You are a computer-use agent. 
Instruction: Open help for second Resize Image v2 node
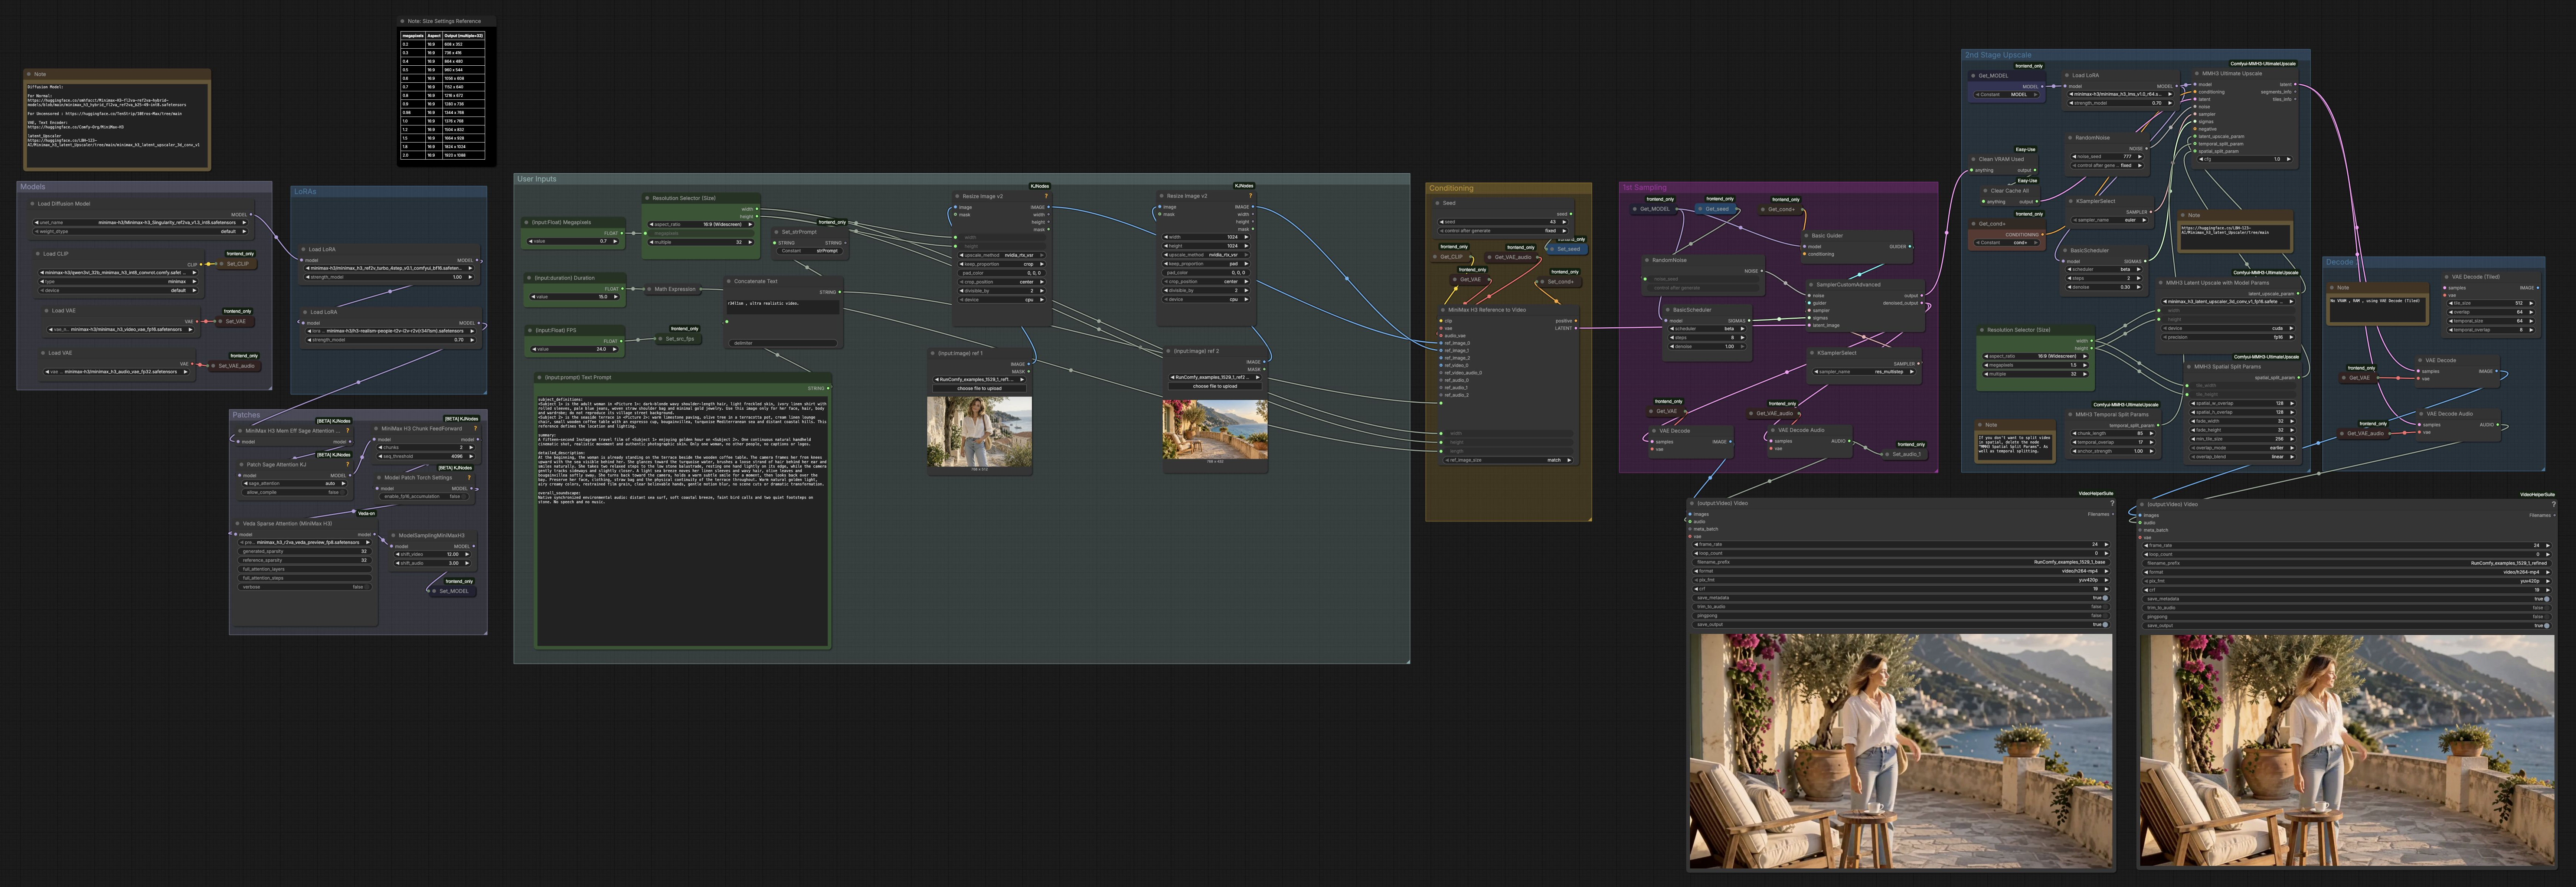pos(1250,196)
